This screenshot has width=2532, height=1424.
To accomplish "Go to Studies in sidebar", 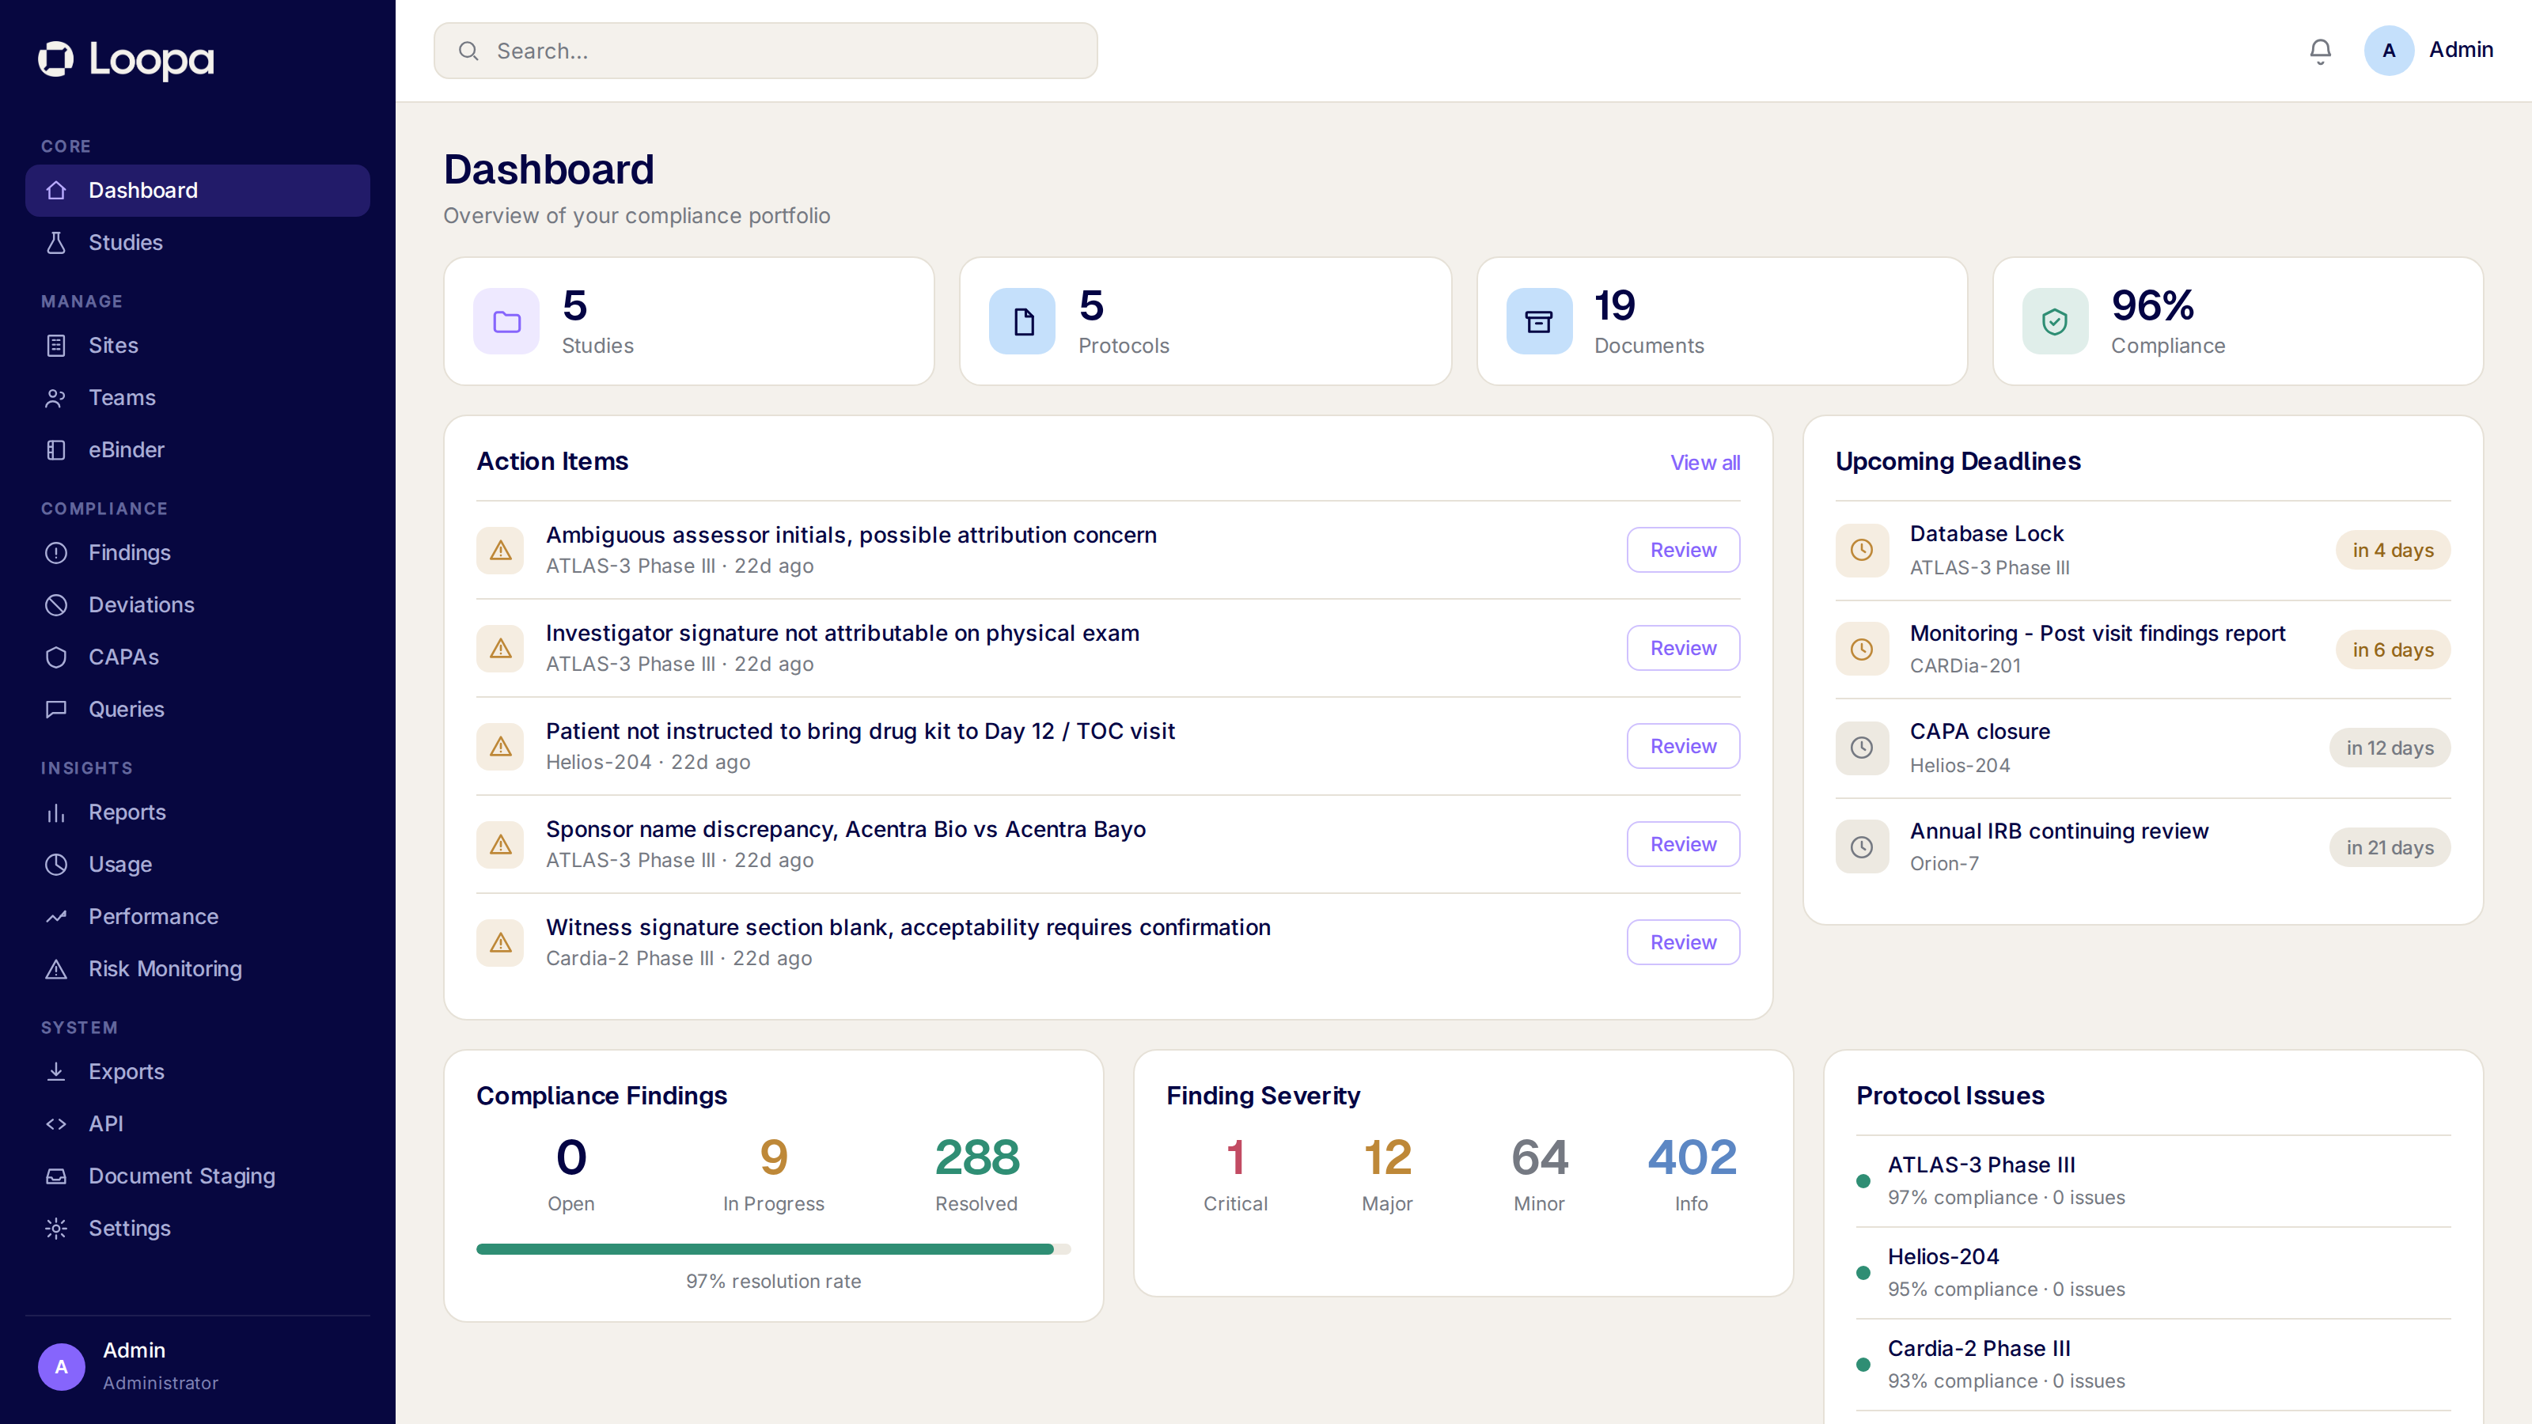I will tap(198, 243).
